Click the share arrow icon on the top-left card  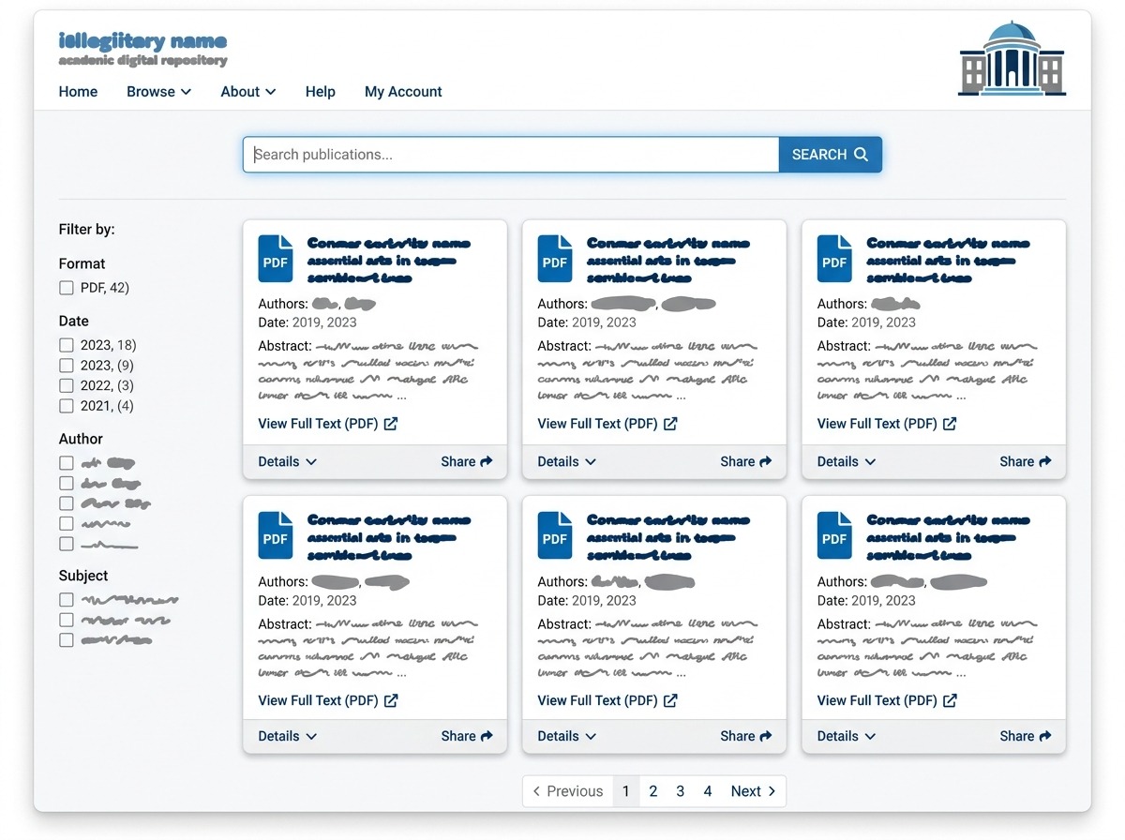click(487, 461)
